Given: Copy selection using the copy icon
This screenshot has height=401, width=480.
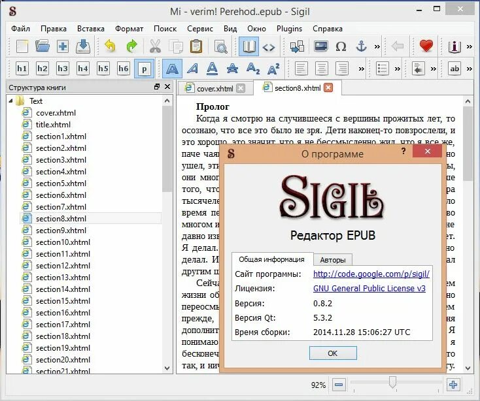Looking at the screenshot, I should click(176, 46).
